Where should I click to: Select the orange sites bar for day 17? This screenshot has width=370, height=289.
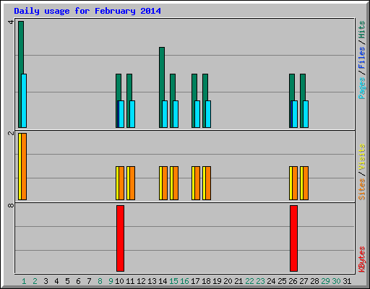[x=197, y=183]
